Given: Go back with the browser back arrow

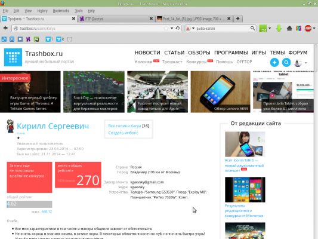Looking at the screenshot, I should click(5, 28).
